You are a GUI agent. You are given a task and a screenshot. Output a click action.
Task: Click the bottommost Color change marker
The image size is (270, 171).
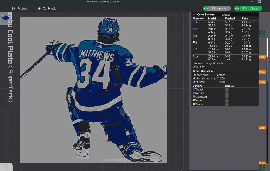pos(262,163)
